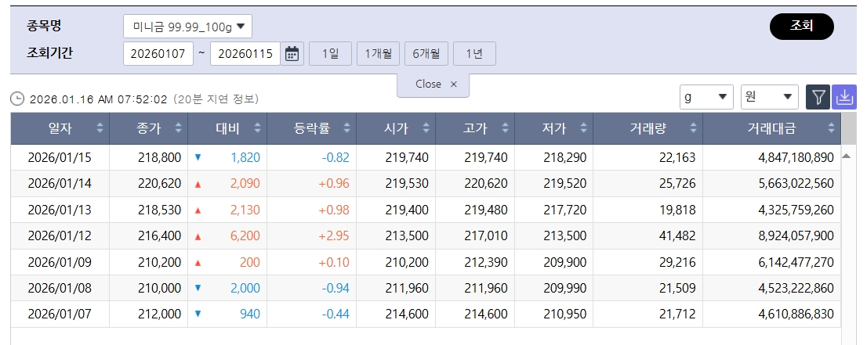
Task: Click date cell 2026/01/07
Action: (60, 314)
